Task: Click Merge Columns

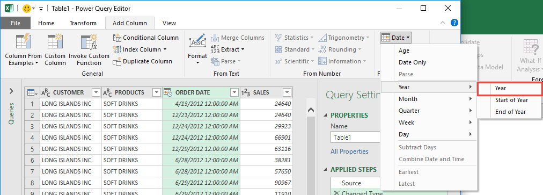Action: [x=238, y=38]
